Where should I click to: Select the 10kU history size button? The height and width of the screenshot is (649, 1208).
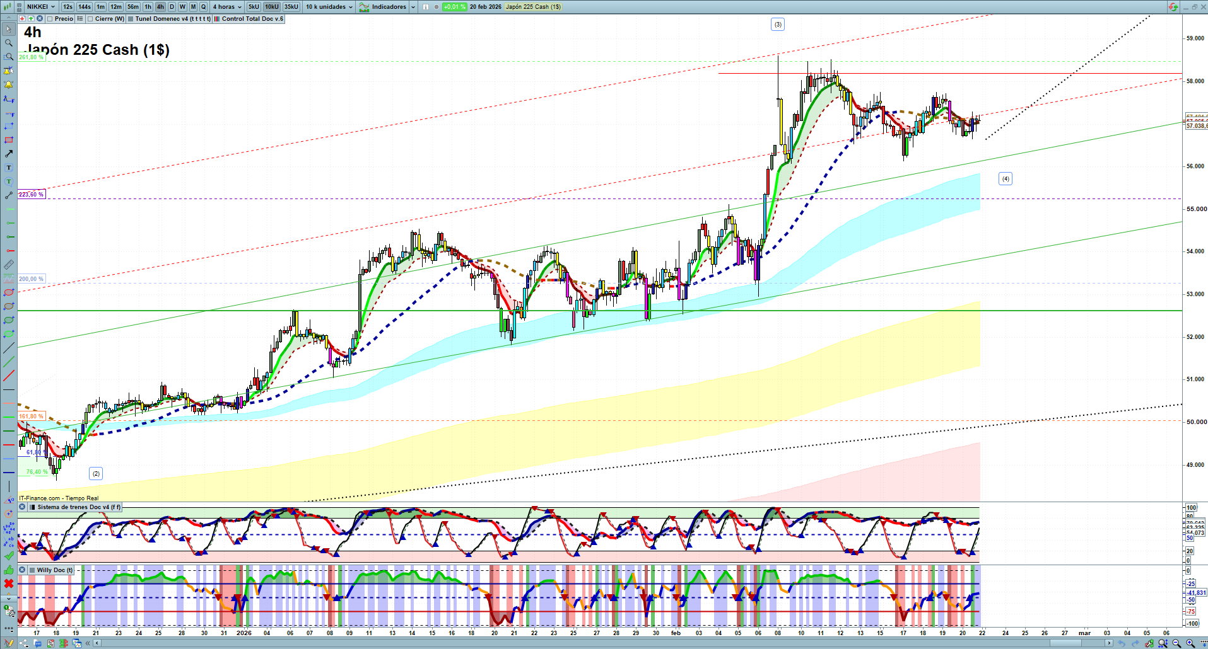coord(272,7)
